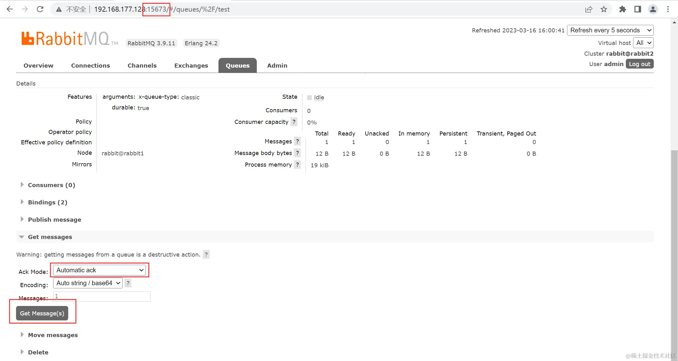Expand the Bindings (2) section
Image resolution: width=678 pixels, height=361 pixels.
coord(47,202)
